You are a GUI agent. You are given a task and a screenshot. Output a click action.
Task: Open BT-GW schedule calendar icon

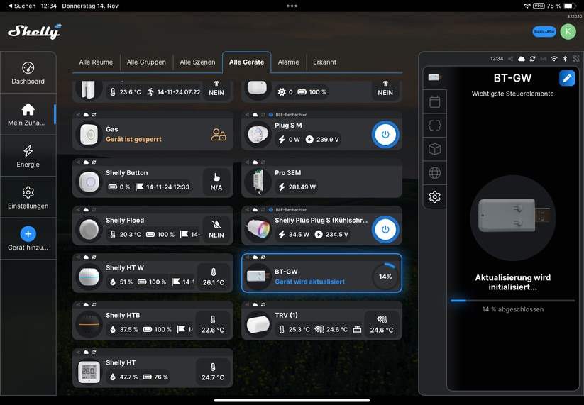[x=435, y=101]
